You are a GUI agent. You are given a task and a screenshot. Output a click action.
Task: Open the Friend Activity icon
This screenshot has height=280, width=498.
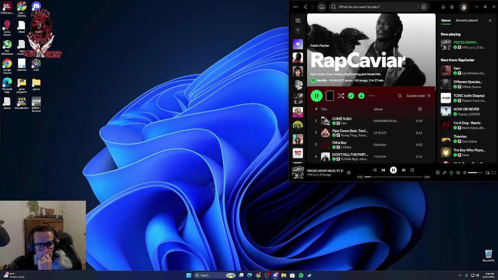[x=452, y=7]
